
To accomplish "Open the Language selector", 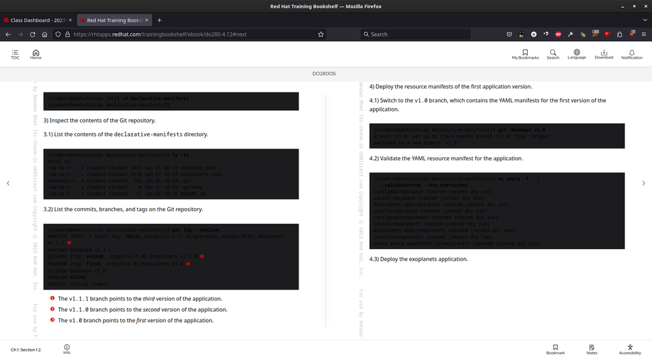I will click(577, 54).
